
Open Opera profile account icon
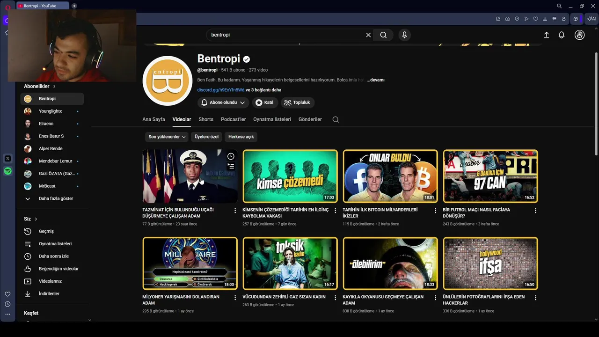564,19
